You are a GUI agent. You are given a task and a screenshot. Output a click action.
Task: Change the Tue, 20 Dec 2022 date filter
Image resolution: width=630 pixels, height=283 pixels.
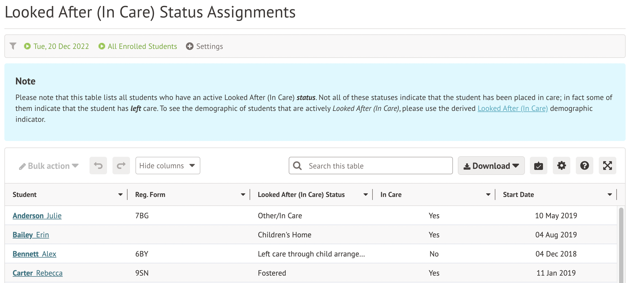(61, 46)
